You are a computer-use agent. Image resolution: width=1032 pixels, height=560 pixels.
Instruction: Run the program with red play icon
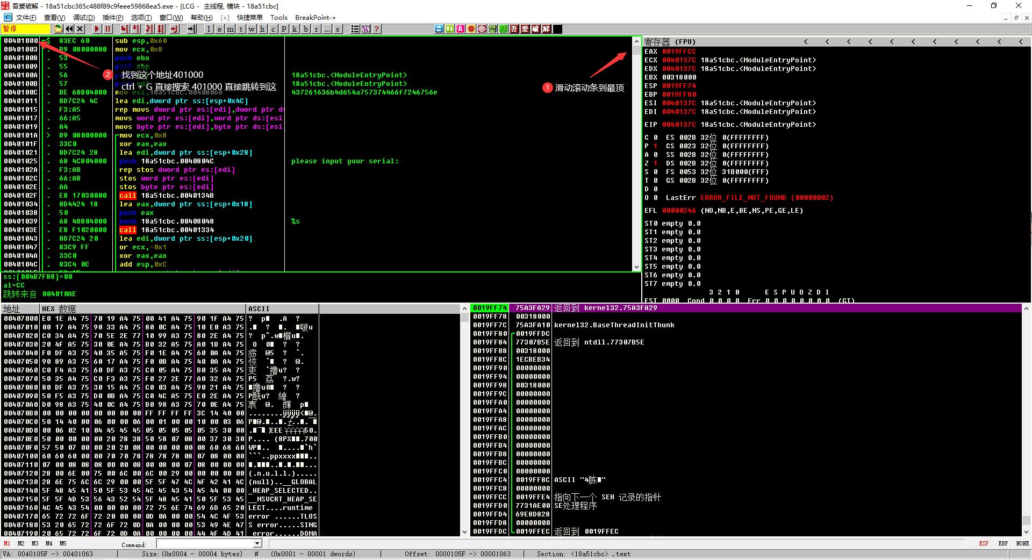[x=97, y=29]
